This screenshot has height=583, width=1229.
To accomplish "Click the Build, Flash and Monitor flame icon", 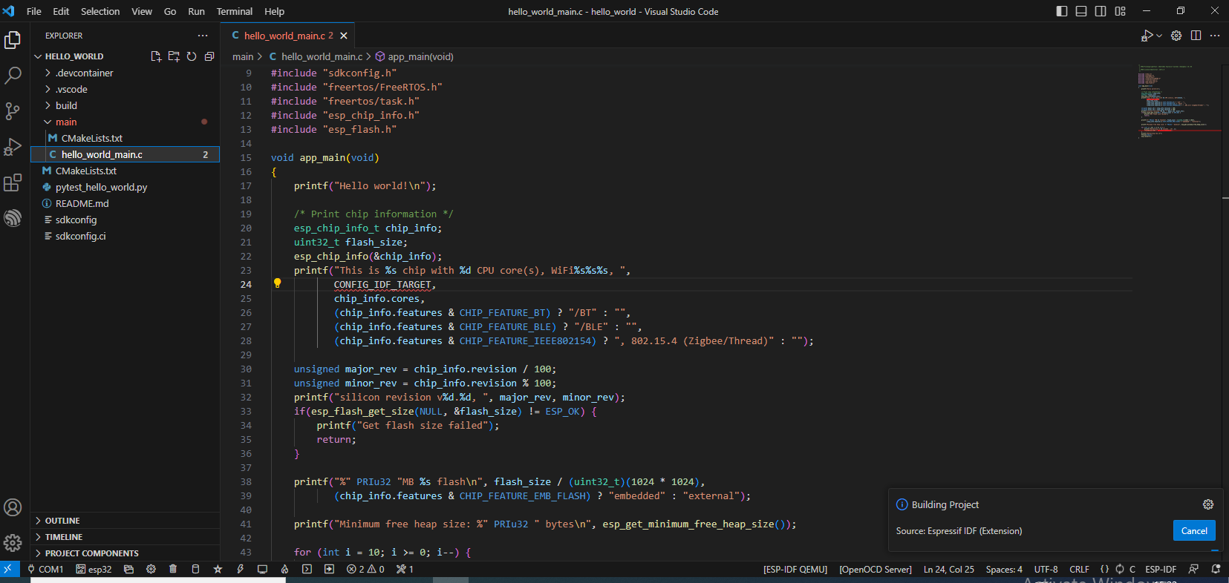I will (x=284, y=569).
